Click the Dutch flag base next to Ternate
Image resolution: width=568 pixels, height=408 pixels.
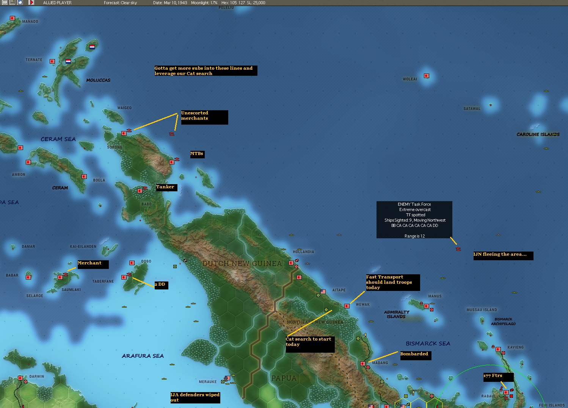coord(68,61)
